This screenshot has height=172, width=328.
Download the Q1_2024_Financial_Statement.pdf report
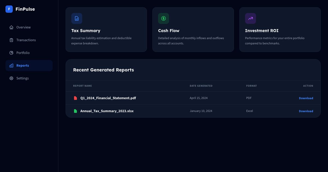point(306,98)
